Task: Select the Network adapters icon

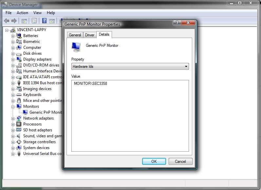Action: (19, 118)
